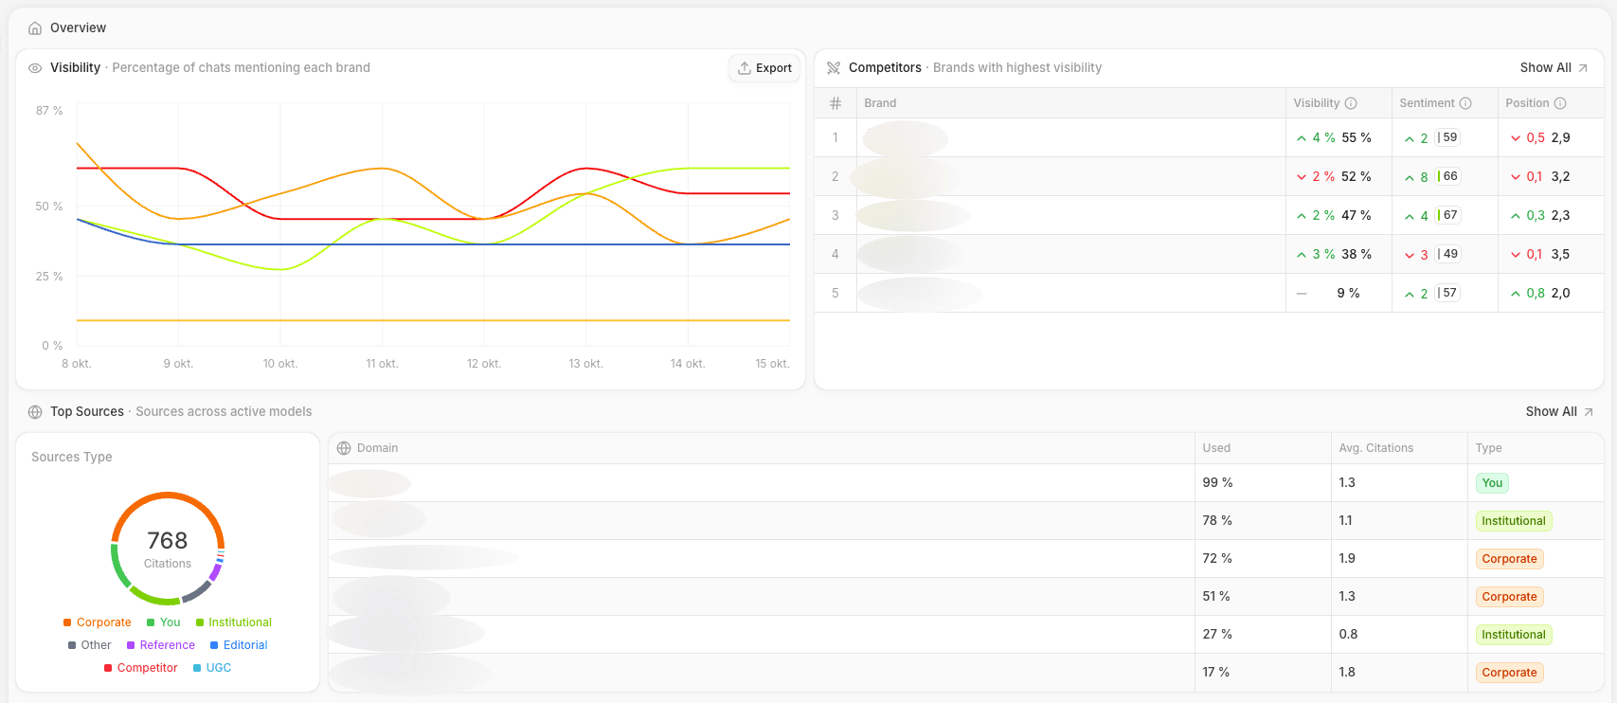This screenshot has height=703, width=1617.
Task: Toggle the UGC legend swatch
Action: click(x=197, y=668)
